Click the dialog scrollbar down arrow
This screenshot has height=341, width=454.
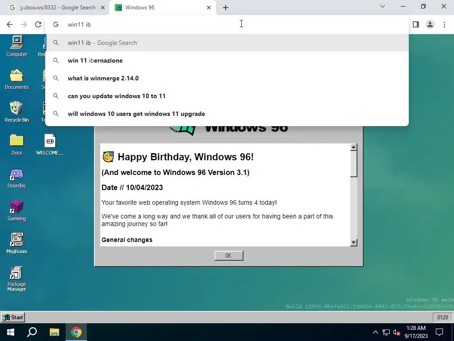point(353,242)
